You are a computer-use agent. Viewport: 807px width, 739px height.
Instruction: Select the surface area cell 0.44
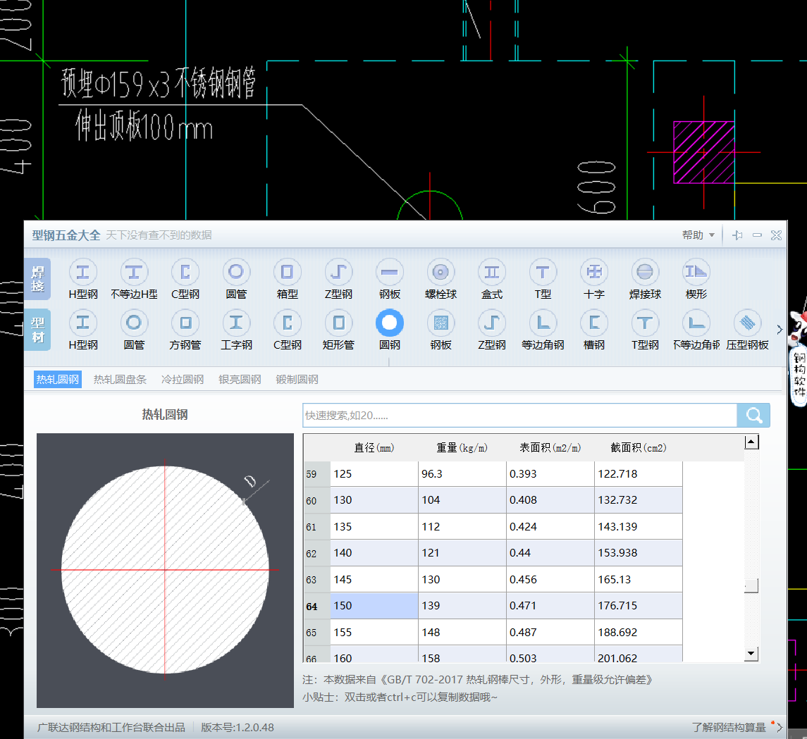pos(550,553)
